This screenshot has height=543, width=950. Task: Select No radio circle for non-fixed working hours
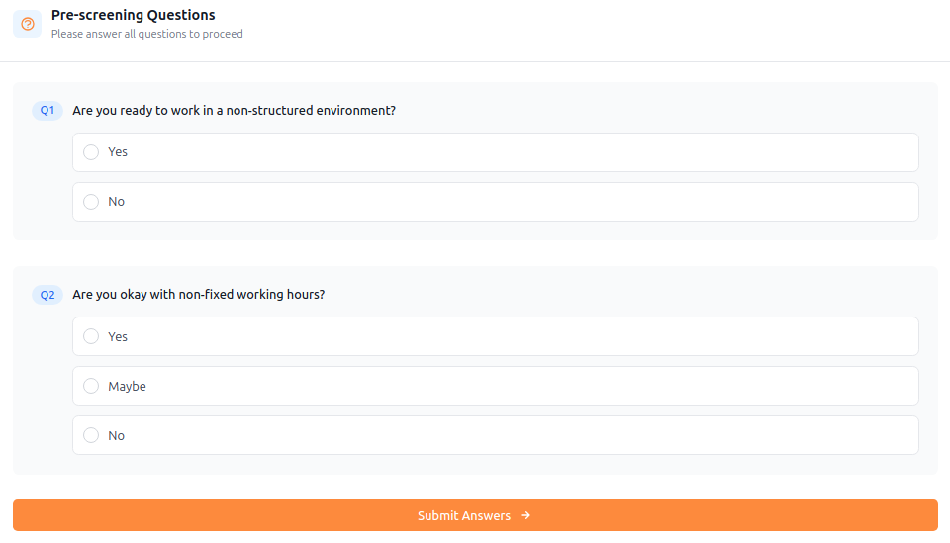pyautogui.click(x=91, y=435)
